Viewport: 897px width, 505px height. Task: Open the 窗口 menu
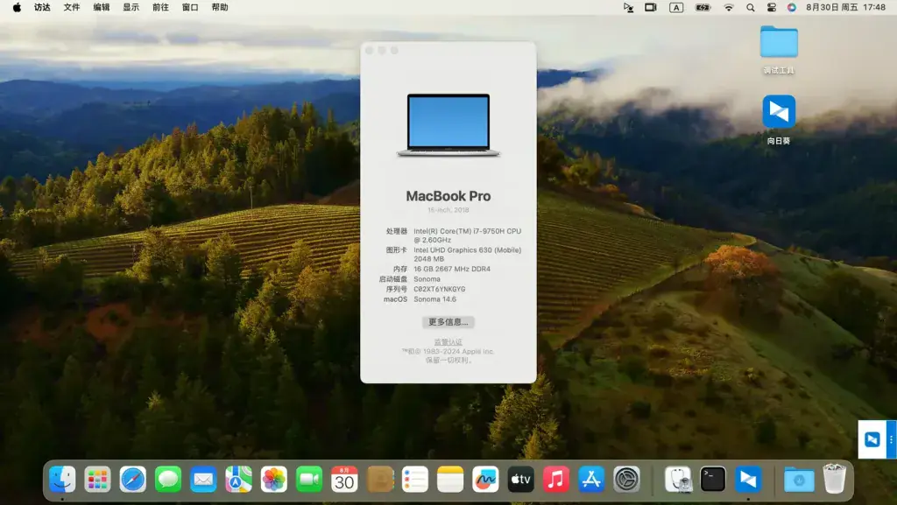190,7
